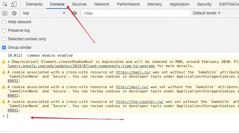This screenshot has width=239, height=133.
Task: Open 88032 link under https://mail.ru/ warning
Action: tap(13, 81)
